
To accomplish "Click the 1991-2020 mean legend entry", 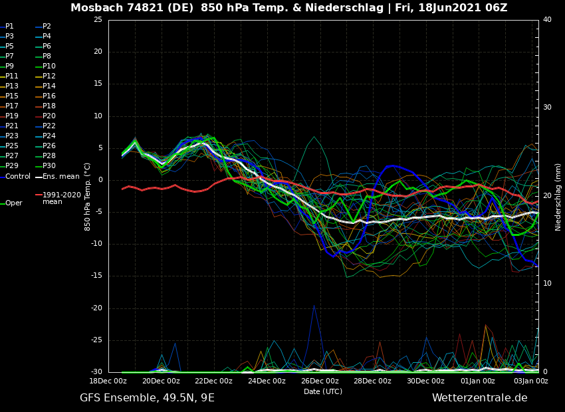I will point(61,198).
